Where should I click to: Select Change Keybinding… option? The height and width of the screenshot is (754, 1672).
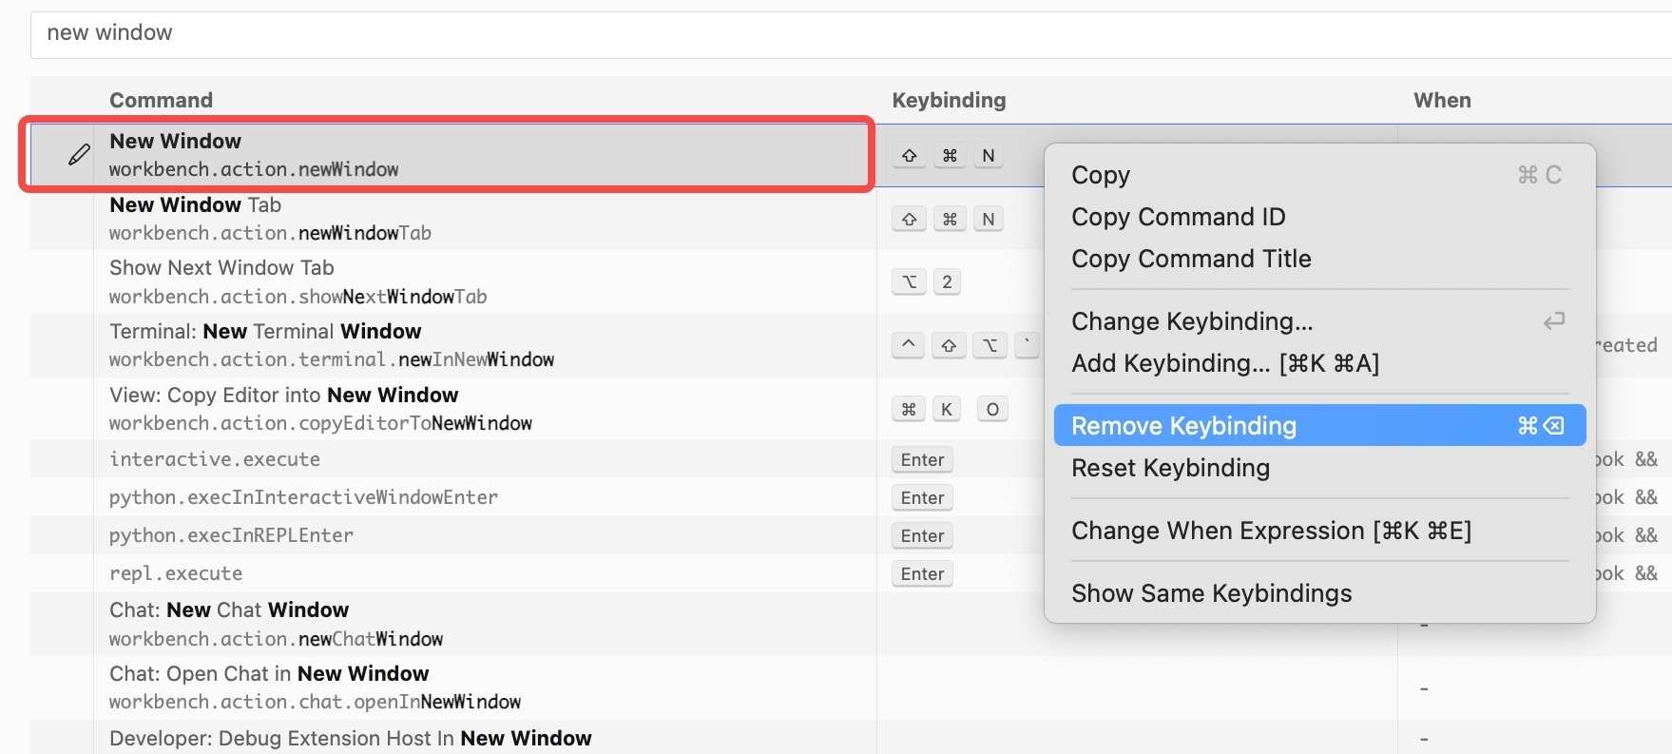[x=1191, y=321]
